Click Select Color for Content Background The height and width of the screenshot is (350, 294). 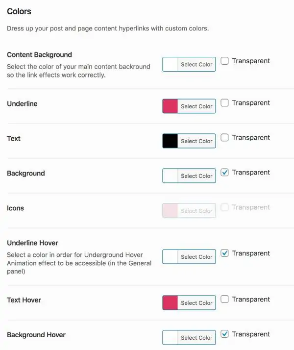click(196, 65)
